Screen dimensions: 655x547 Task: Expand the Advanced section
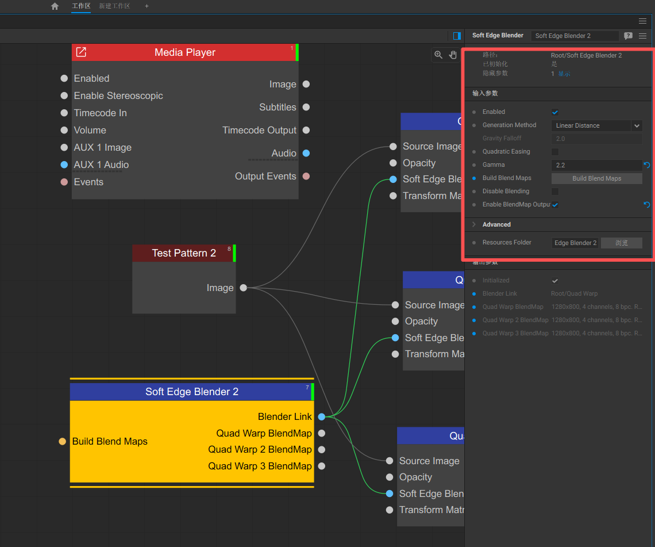point(475,225)
